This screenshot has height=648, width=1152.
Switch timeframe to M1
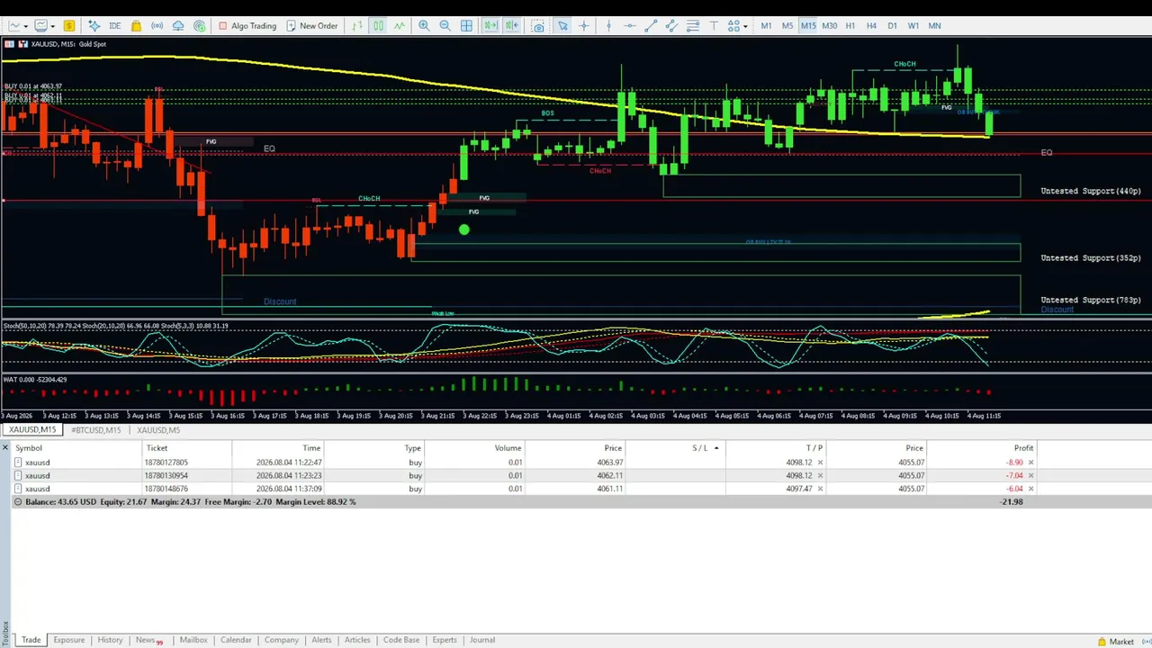point(766,25)
